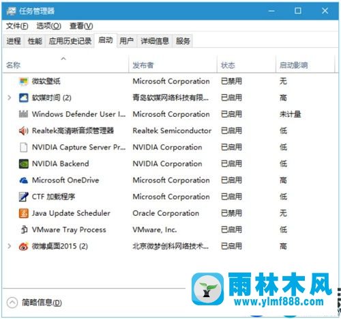Select the Windows Defender User I... entry
341x319 pixels.
pos(78,114)
